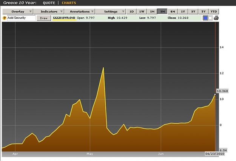Open the Settings dropdown menu
The height and width of the screenshot is (161, 236).
111,12
